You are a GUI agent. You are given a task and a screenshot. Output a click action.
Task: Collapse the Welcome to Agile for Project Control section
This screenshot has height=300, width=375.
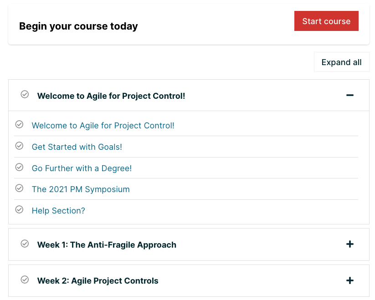pyautogui.click(x=350, y=95)
